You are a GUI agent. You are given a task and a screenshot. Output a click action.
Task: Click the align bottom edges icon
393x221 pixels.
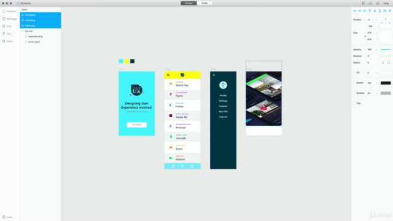pyautogui.click(x=379, y=11)
